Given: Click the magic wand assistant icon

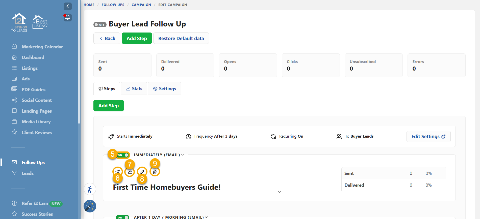Looking at the screenshot, I should tap(90, 206).
